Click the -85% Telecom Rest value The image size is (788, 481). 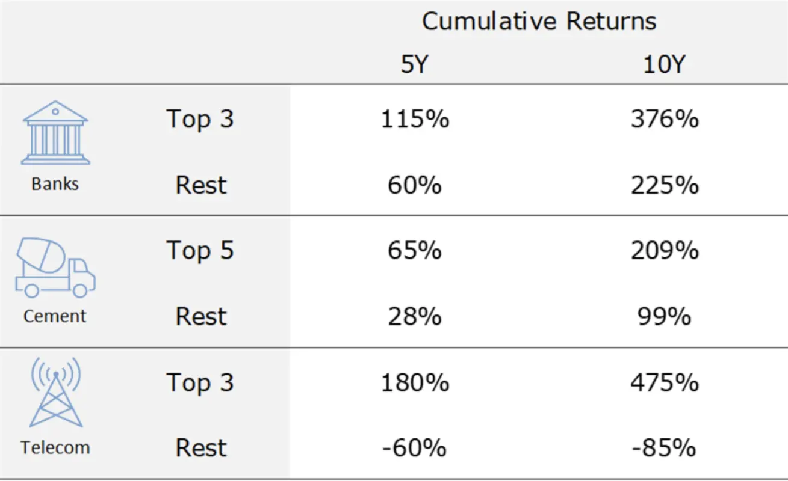665,448
